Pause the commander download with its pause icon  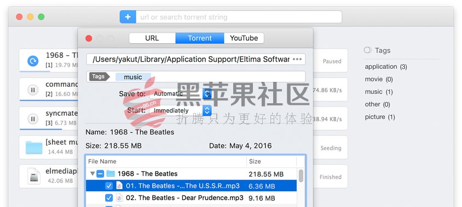tap(33, 90)
